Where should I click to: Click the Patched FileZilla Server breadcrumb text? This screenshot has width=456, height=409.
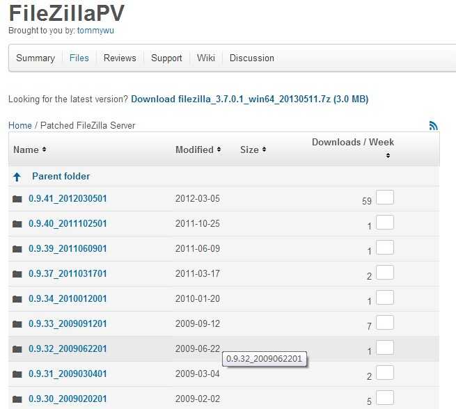(x=88, y=125)
